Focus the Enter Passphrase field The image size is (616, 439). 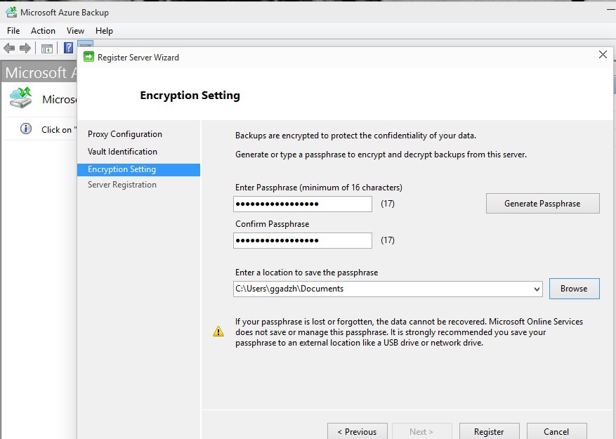303,204
